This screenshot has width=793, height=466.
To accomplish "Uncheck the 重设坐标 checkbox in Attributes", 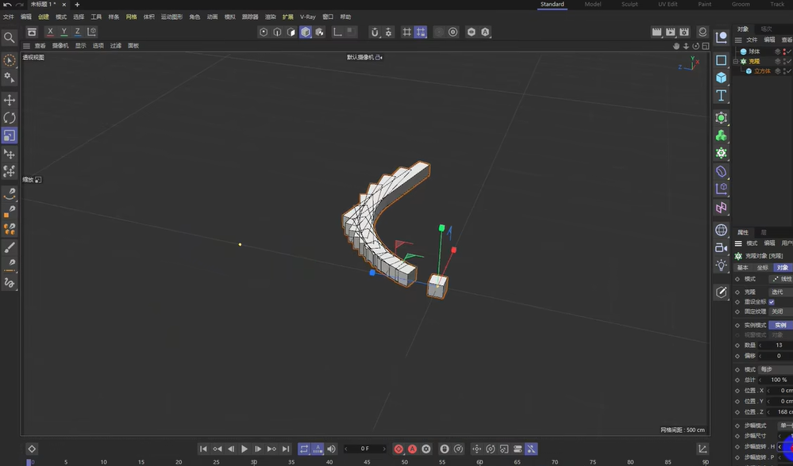I will click(x=772, y=302).
